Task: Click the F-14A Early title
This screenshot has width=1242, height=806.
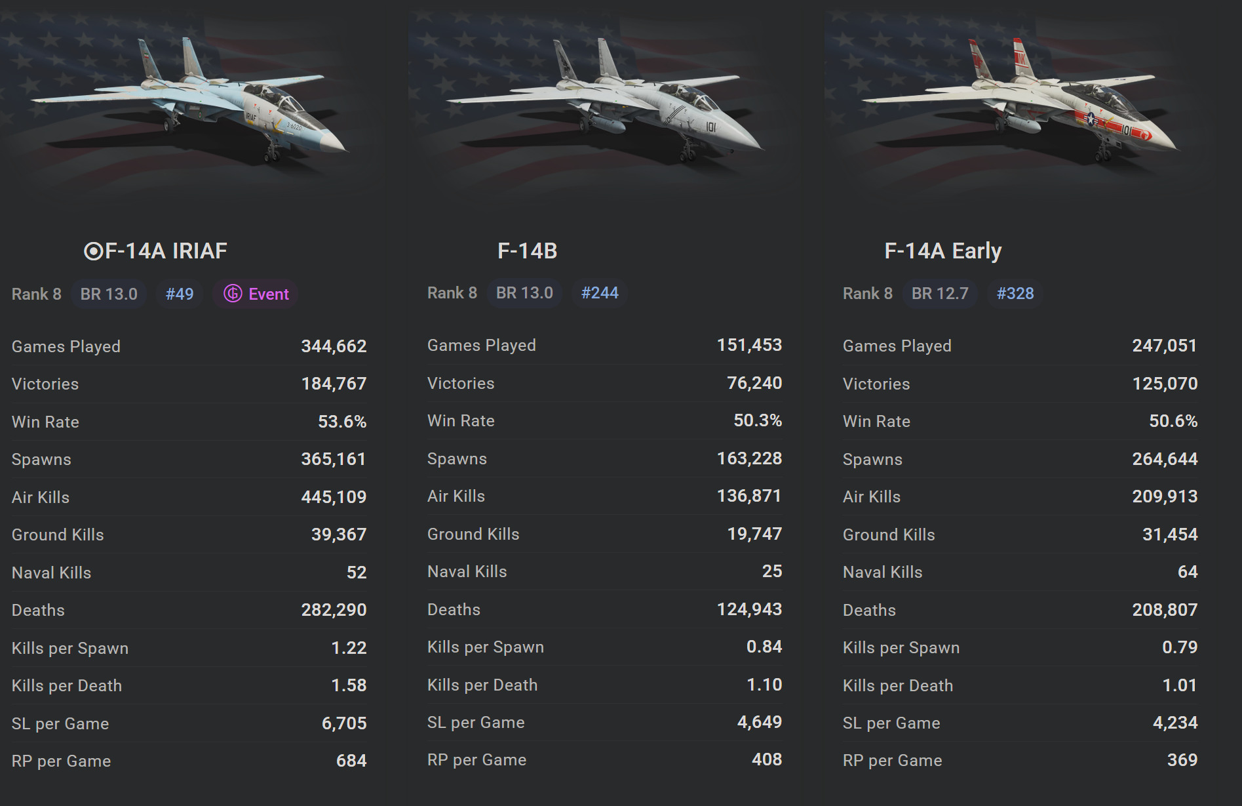Action: [942, 251]
